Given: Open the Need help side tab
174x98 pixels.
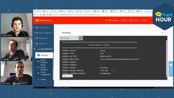Looking at the screenshot, I should (x=171, y=69).
